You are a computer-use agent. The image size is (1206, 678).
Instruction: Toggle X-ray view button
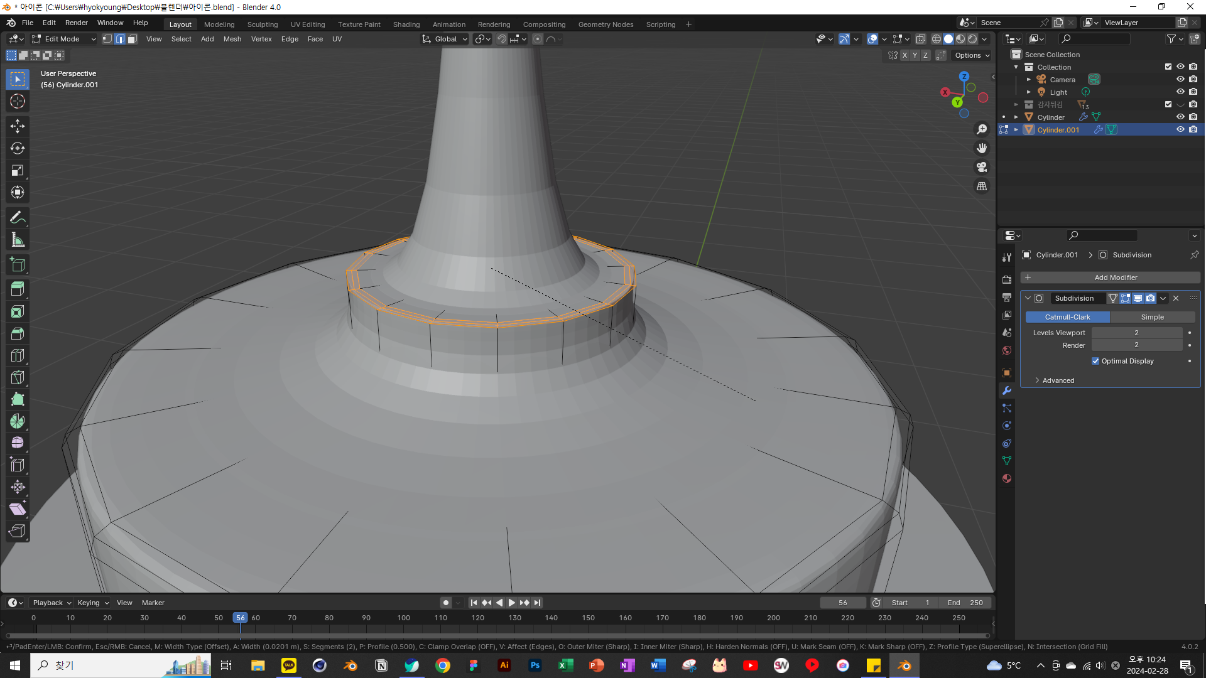[x=920, y=39]
